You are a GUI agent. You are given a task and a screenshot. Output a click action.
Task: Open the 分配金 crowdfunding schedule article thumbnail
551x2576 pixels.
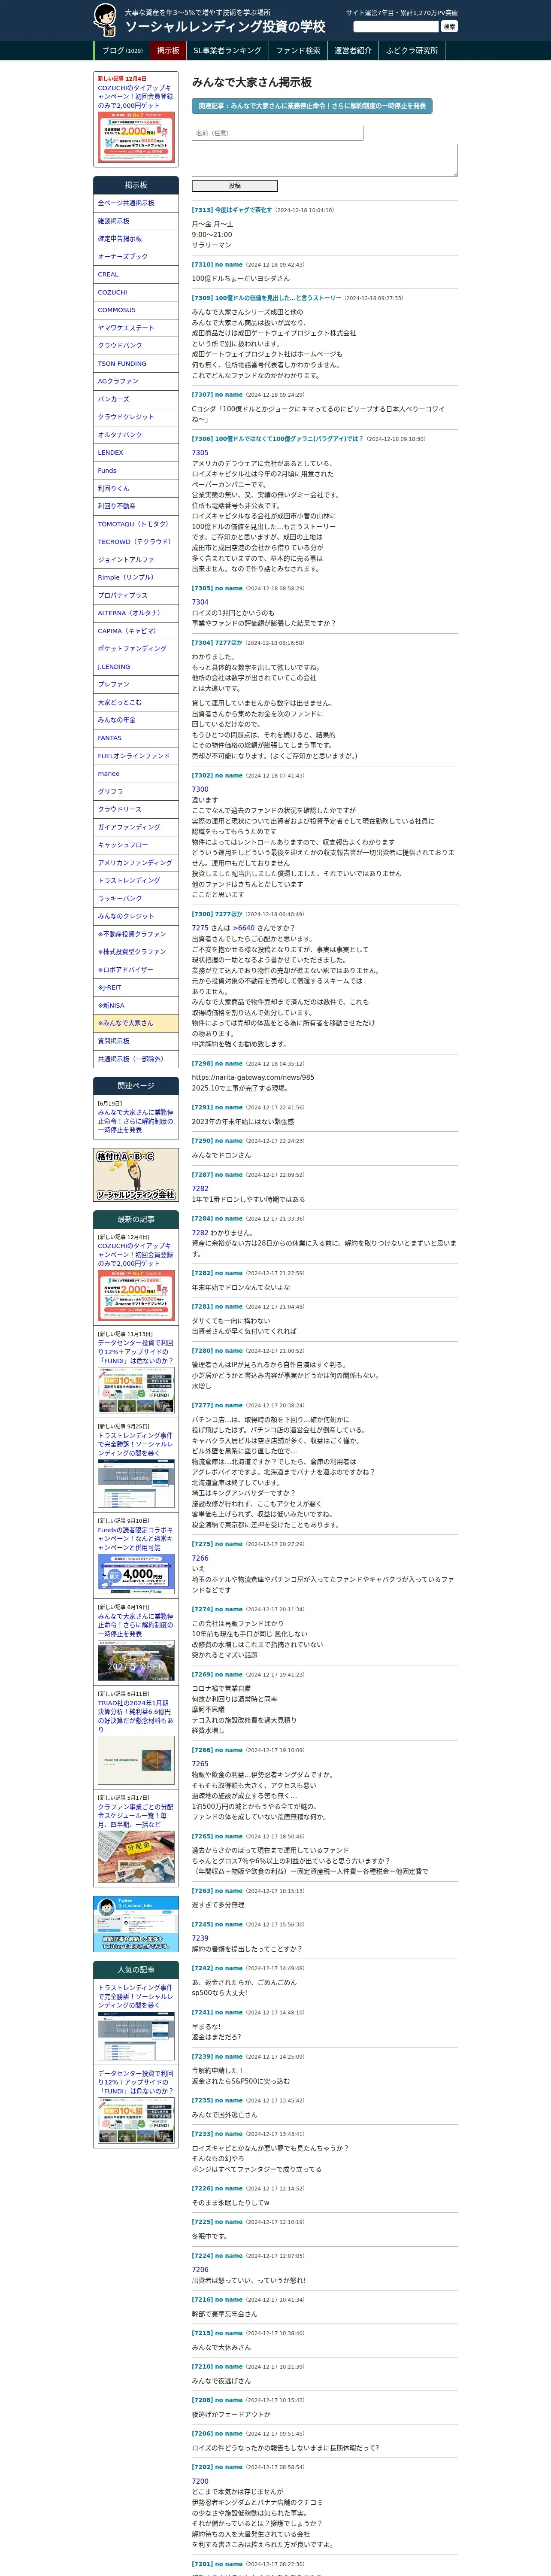136,1857
